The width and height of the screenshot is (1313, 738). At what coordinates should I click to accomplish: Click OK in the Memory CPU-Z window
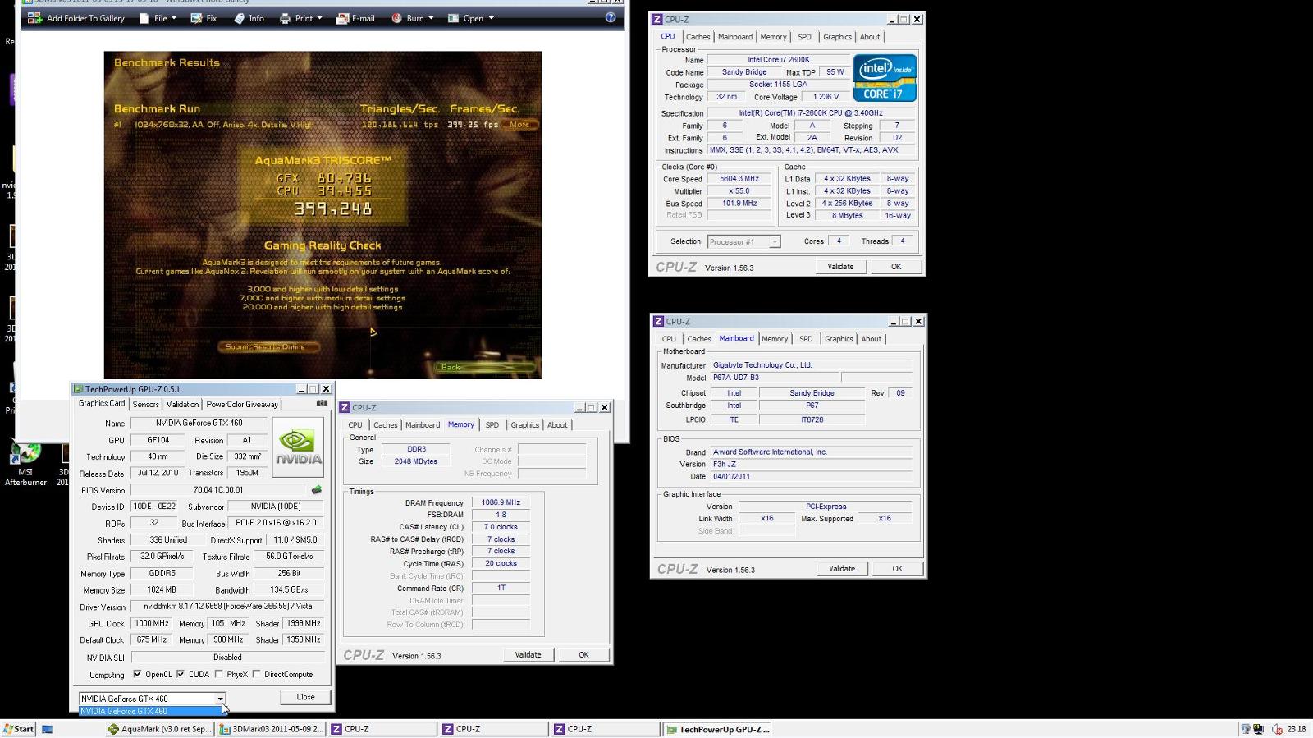click(583, 655)
